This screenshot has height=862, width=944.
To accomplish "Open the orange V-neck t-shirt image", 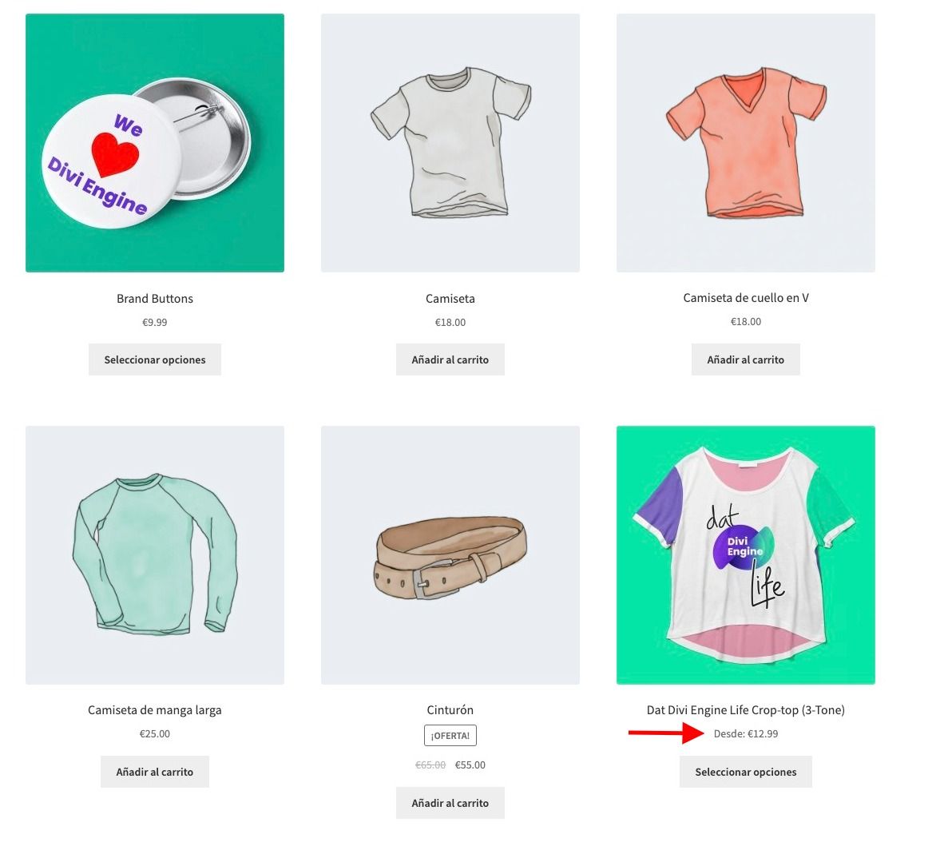I will click(746, 143).
